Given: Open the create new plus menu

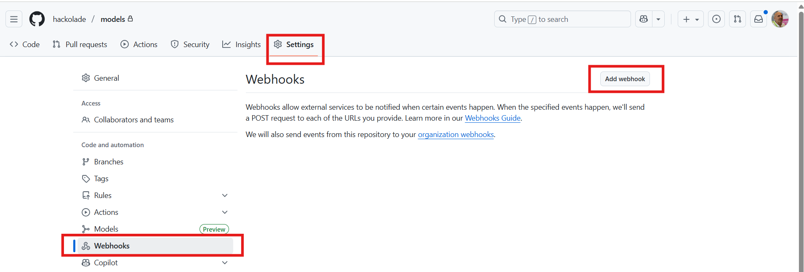Looking at the screenshot, I should (x=691, y=19).
